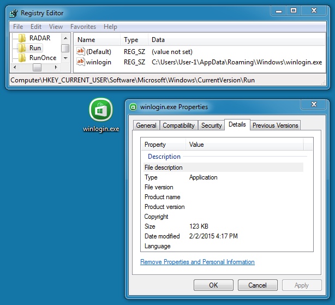Screen dimensions: 335x305
Task: Click the Property column header in Details
Action: pos(155,145)
